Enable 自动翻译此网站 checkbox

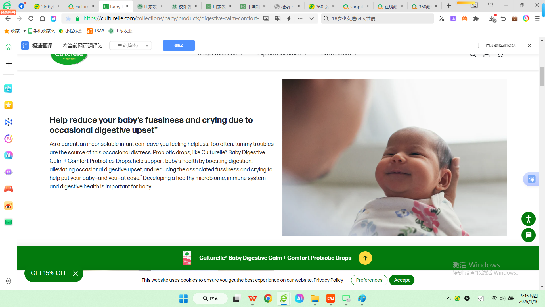click(481, 45)
